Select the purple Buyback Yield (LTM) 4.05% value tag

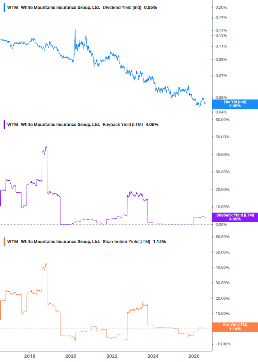pyautogui.click(x=235, y=217)
